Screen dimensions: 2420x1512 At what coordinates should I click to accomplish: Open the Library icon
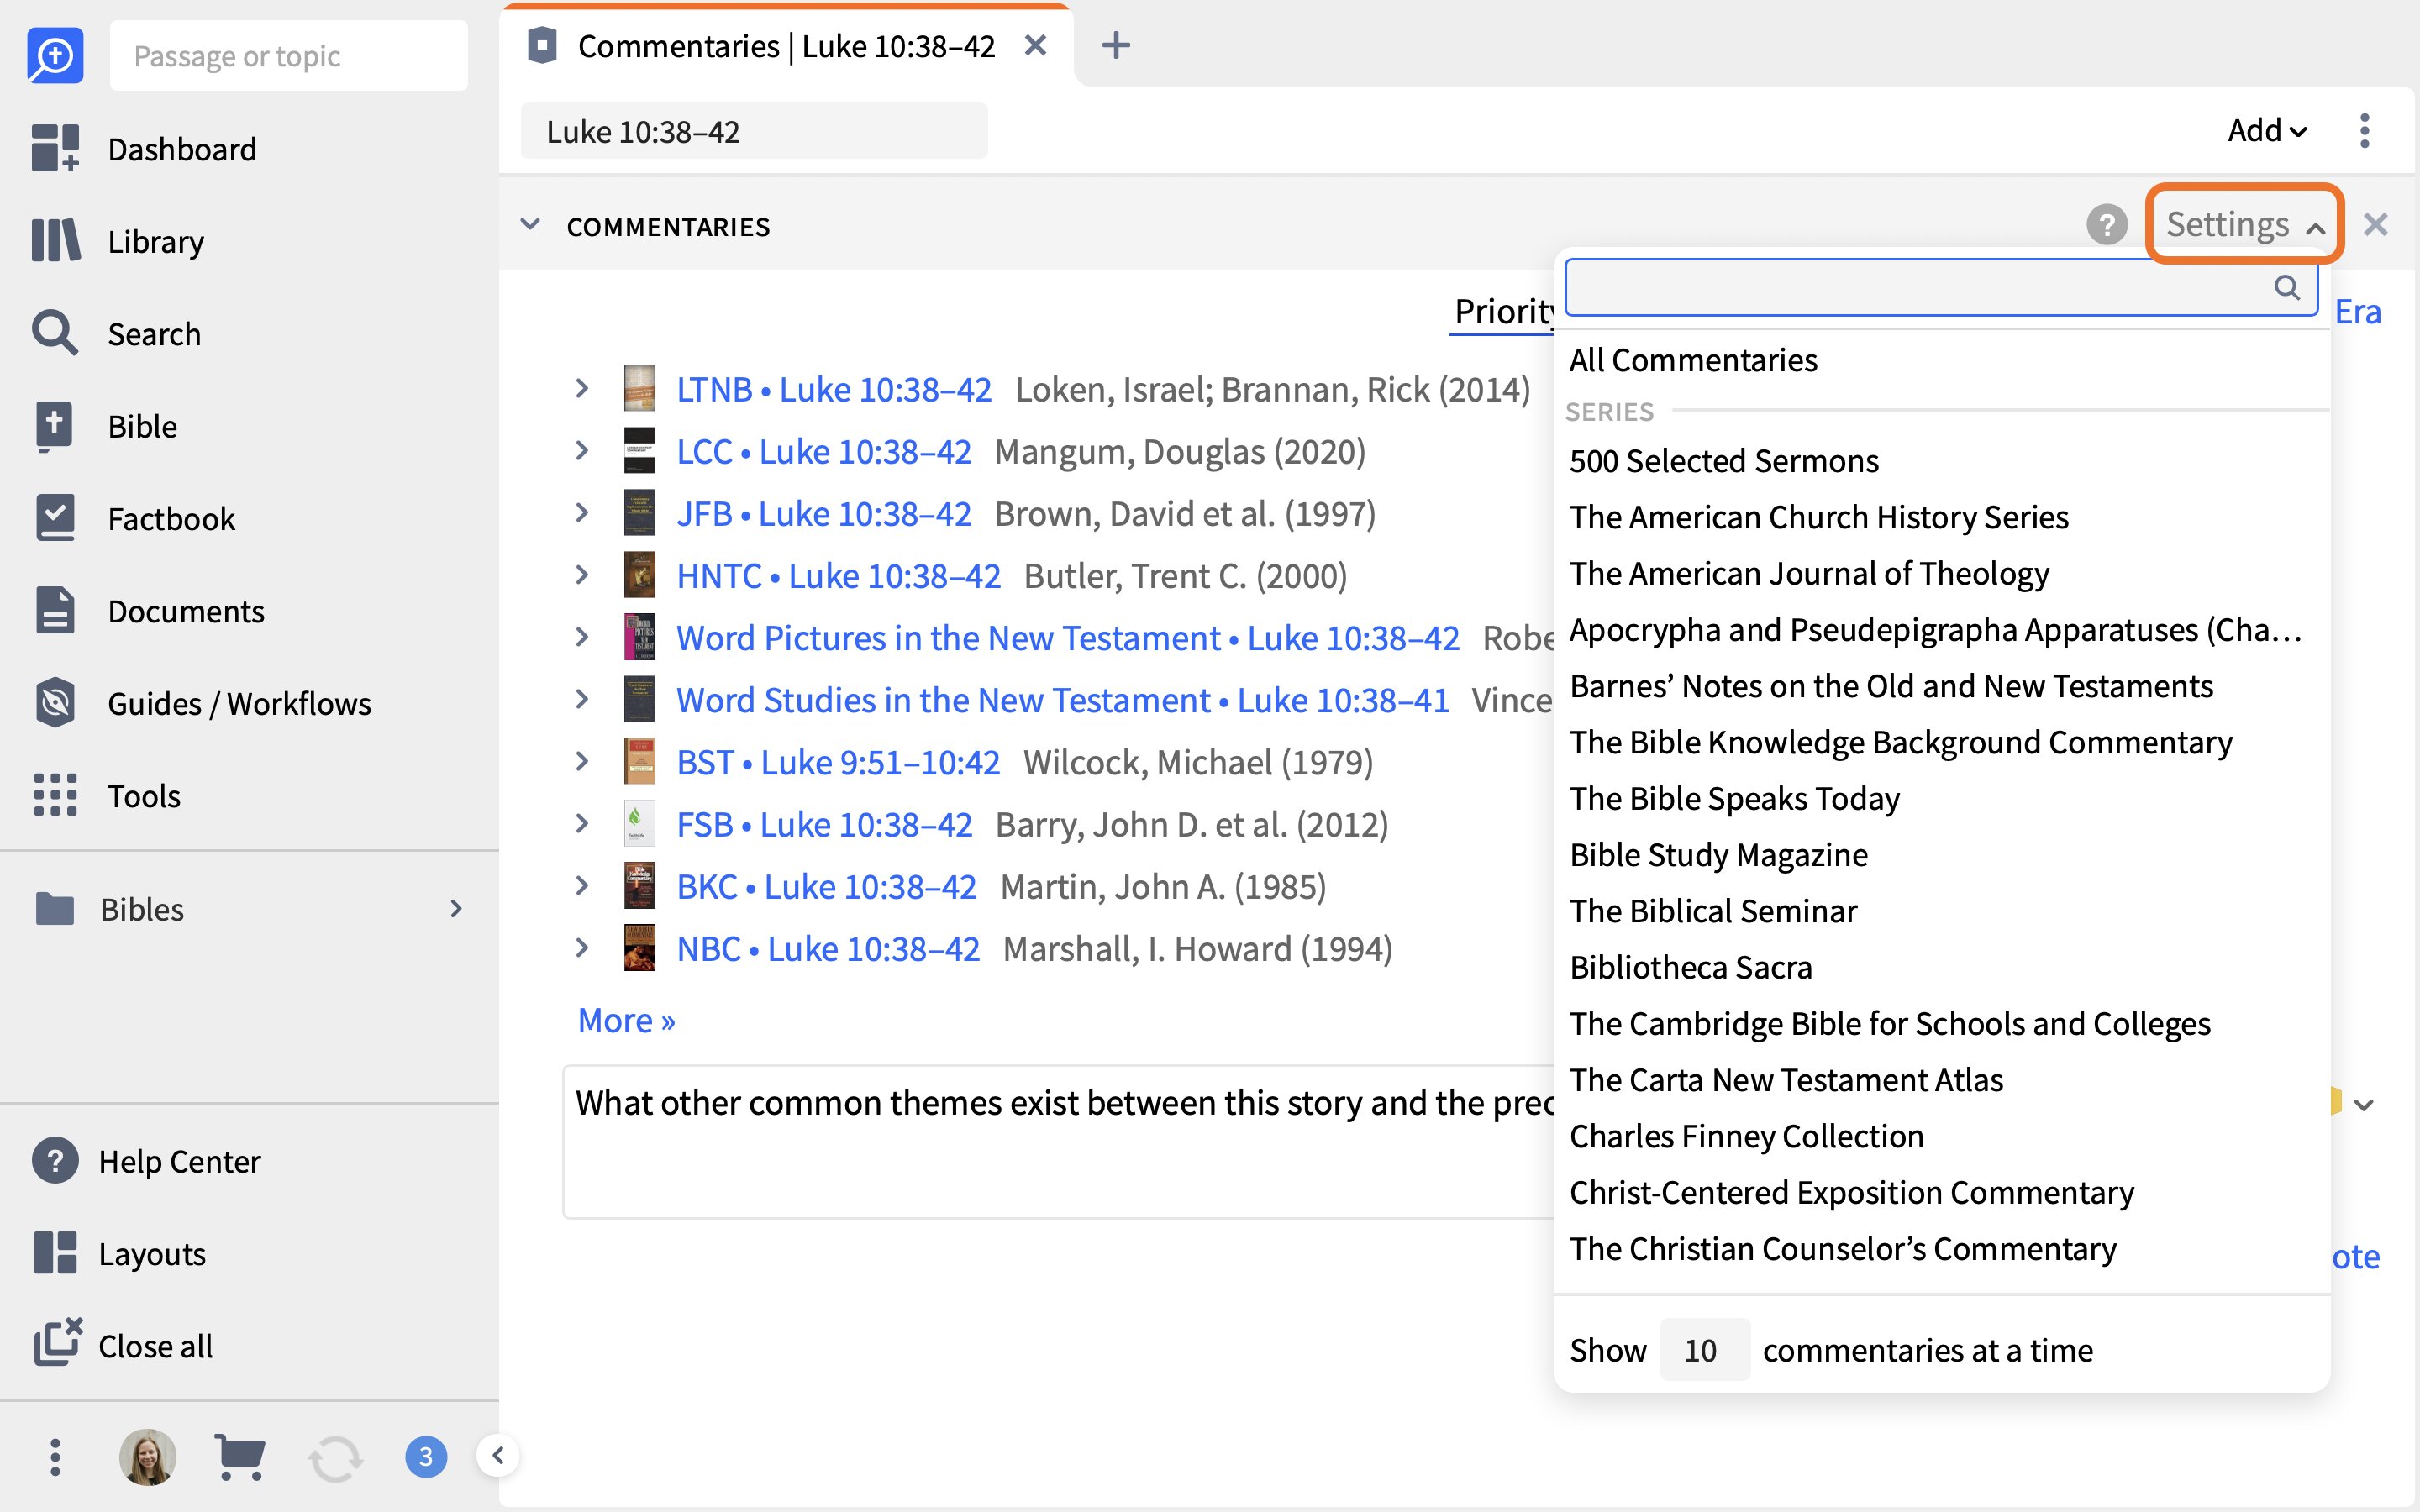tap(55, 241)
